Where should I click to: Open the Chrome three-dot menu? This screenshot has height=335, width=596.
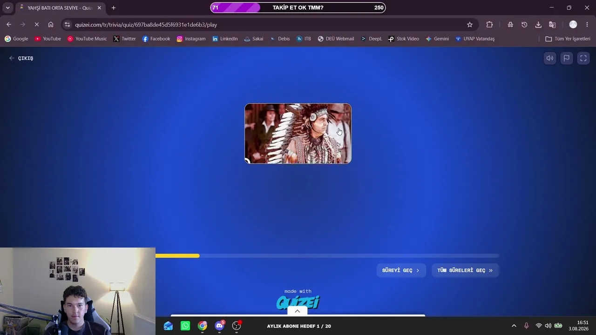coord(587,25)
